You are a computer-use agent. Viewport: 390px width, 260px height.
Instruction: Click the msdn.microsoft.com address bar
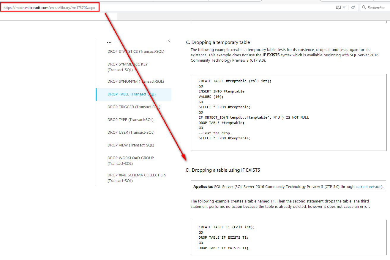pyautogui.click(x=49, y=8)
